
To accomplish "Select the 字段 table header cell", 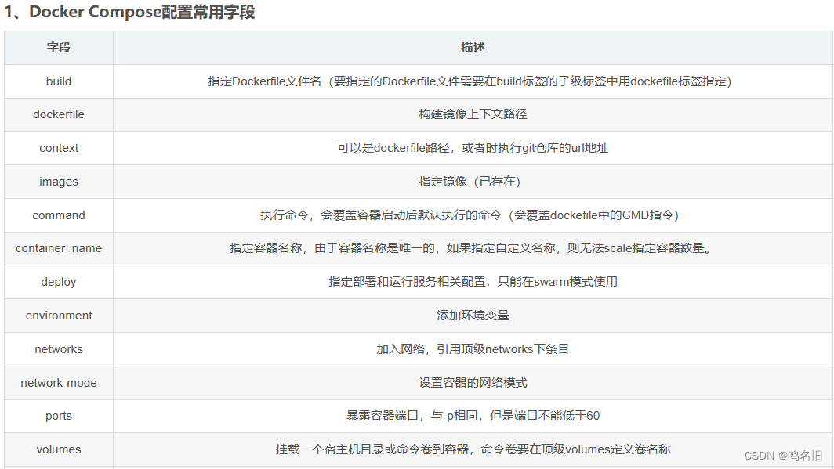I will (58, 47).
